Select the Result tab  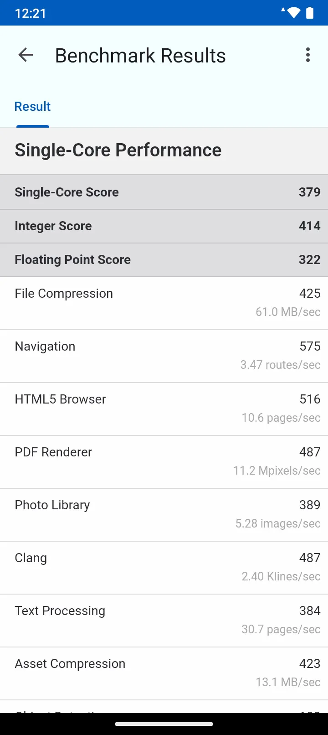point(33,107)
